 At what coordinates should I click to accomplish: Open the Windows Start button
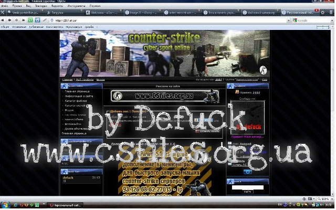(x=5, y=205)
